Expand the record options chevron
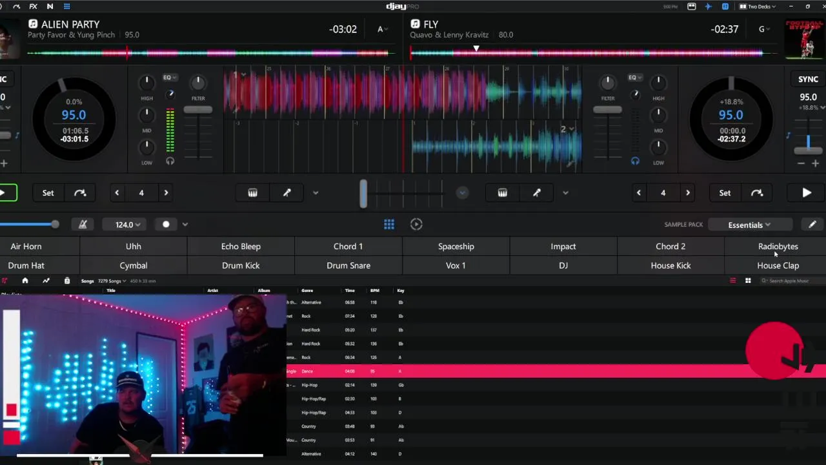 click(185, 224)
